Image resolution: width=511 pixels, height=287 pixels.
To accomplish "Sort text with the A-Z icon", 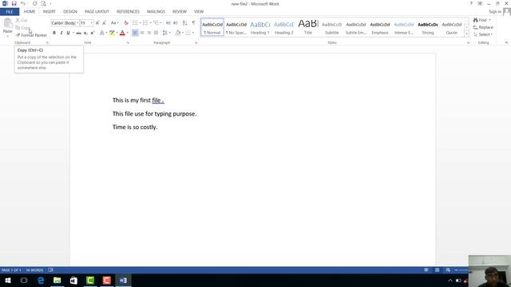I will (x=184, y=23).
